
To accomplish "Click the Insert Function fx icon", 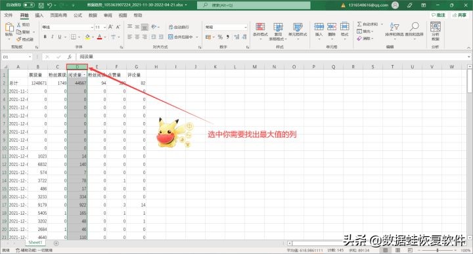I will click(x=70, y=56).
